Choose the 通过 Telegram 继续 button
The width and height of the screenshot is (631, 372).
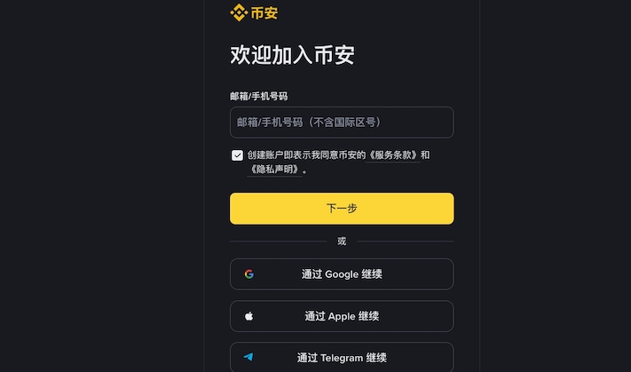342,358
